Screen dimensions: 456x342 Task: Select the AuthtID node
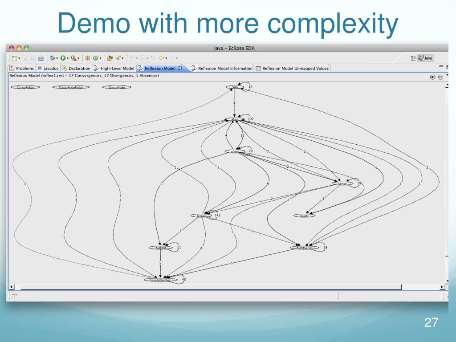coord(160,248)
